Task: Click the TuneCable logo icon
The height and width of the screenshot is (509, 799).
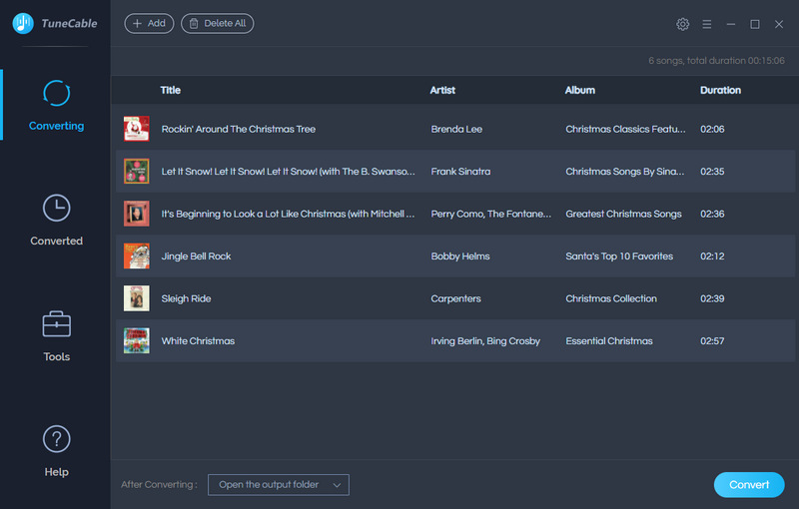Action: click(x=23, y=23)
